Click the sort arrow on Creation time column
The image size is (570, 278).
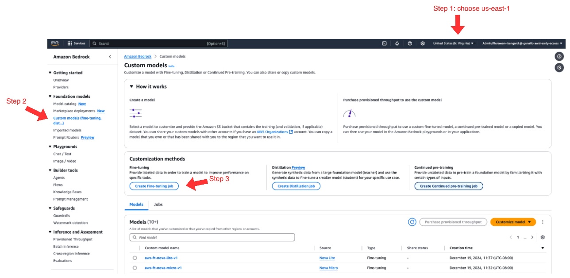click(543, 248)
